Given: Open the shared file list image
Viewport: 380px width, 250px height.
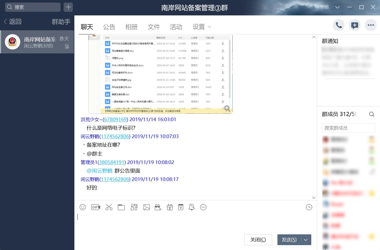Looking at the screenshot, I should click(x=160, y=74).
